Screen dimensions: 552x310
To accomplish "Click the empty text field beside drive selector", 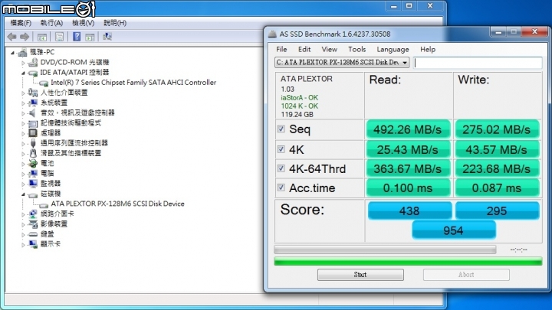I will (478, 63).
